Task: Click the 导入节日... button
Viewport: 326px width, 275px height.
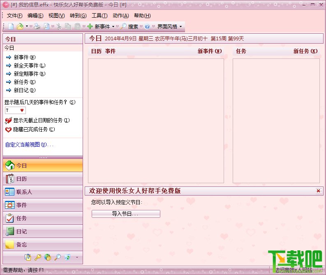Action: 126,214
